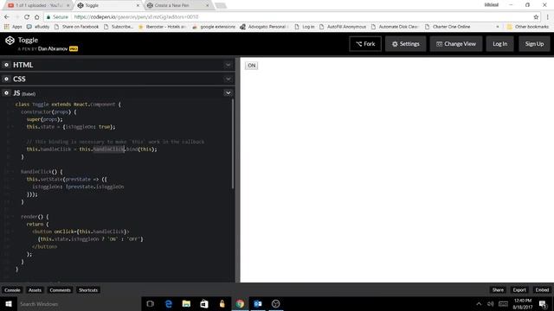Screen dimensions: 554x311
Task: Open the Comments panel
Action: coord(60,290)
